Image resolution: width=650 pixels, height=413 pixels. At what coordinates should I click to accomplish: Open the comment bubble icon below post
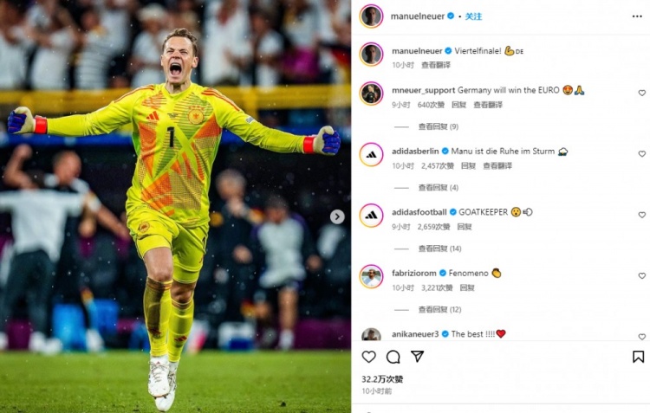point(393,357)
